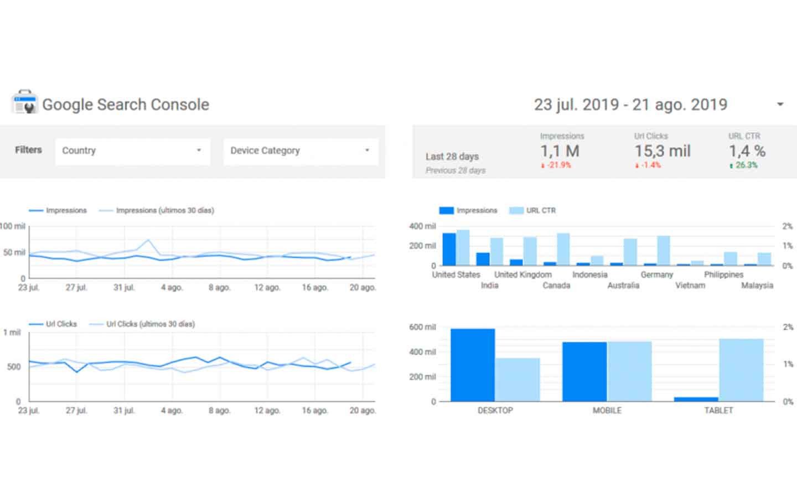The height and width of the screenshot is (498, 797).
Task: Open the Device Category filter dropdown
Action: pos(301,151)
